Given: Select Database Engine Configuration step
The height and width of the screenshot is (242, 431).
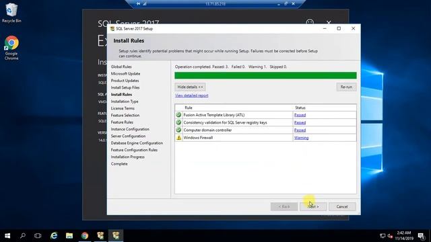Looking at the screenshot, I should pyautogui.click(x=137, y=143).
